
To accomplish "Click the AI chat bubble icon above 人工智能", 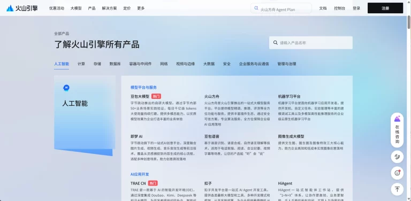I will pyautogui.click(x=66, y=88).
